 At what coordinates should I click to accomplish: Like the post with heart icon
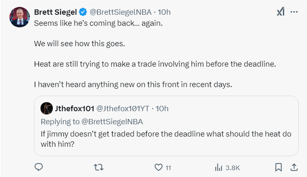158,167
